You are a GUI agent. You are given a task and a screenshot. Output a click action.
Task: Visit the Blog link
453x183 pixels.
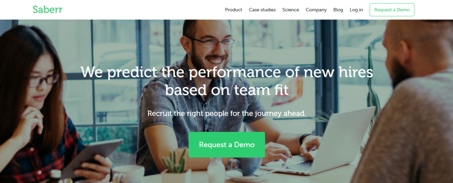pyautogui.click(x=338, y=10)
